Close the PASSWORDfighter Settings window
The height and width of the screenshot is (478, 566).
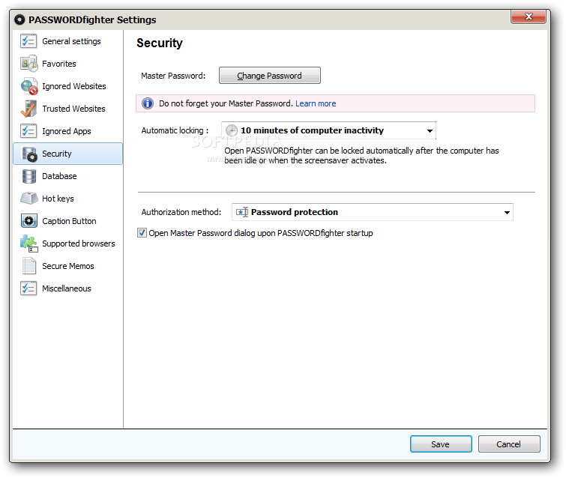click(x=528, y=16)
